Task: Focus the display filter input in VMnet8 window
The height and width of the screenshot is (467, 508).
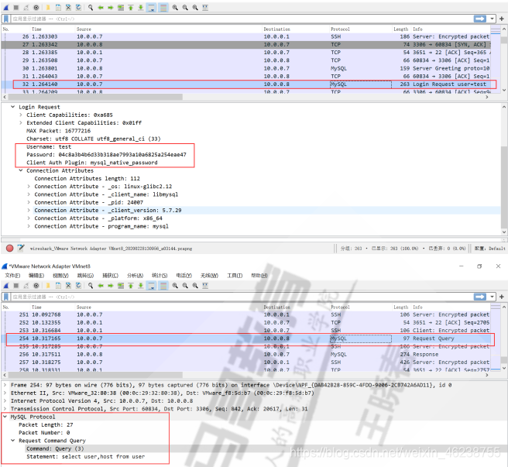Action: 242,297
